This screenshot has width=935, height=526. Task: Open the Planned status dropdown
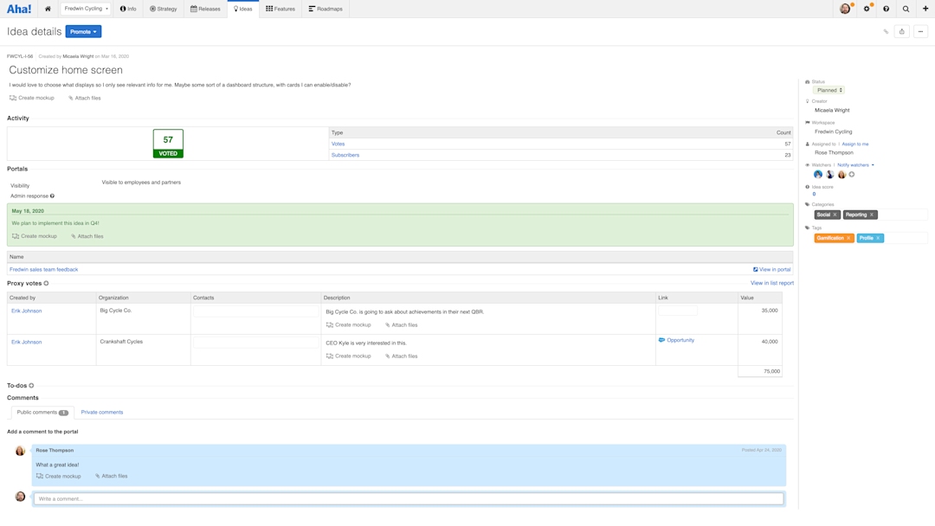[829, 89]
